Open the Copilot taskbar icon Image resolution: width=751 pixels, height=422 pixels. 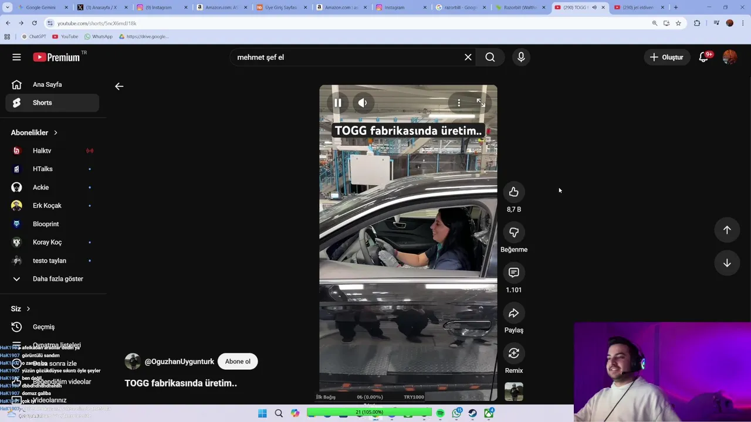295,413
